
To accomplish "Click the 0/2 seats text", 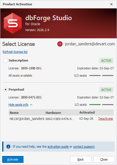I will click(x=81, y=76).
